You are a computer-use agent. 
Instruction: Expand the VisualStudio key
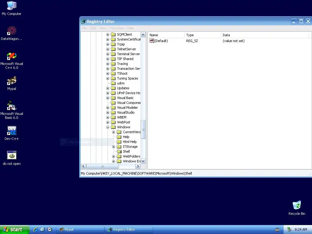(108, 112)
